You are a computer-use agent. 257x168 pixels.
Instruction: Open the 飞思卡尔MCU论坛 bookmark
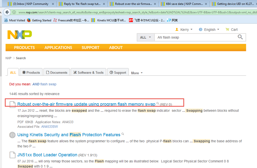click(147, 20)
